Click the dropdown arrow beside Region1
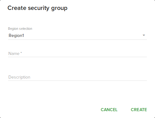Screen dimensions: 155x118 coord(144,35)
